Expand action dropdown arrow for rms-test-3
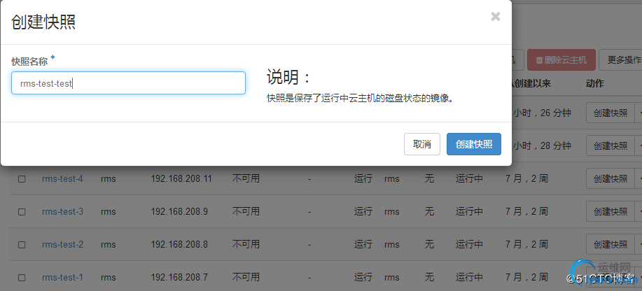Screen dimensions: 642x291 click(x=638, y=211)
